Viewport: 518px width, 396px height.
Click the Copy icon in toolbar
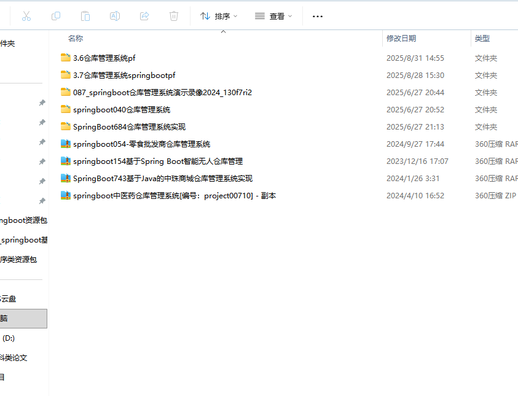click(56, 16)
